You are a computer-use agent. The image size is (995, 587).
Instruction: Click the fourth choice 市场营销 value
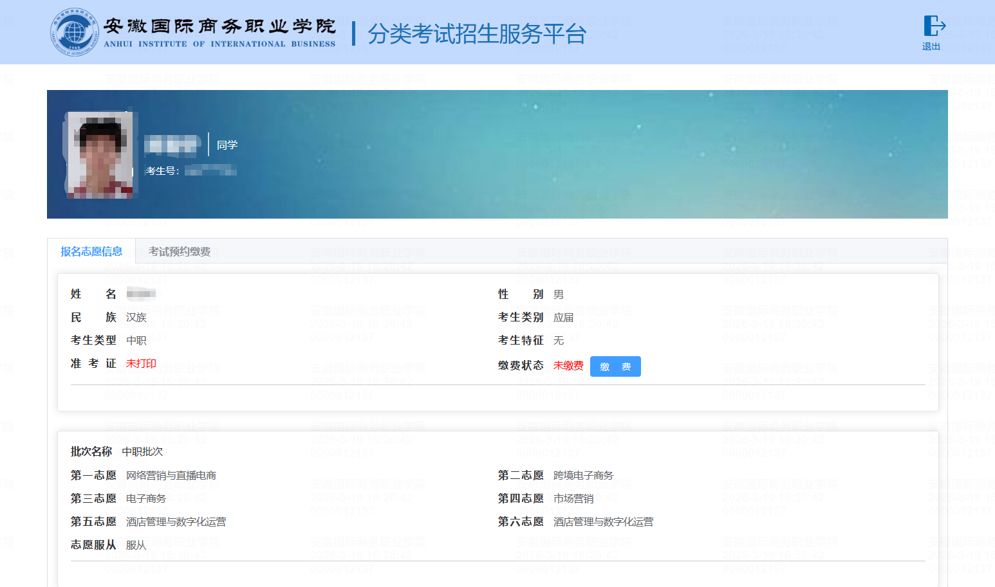(573, 498)
